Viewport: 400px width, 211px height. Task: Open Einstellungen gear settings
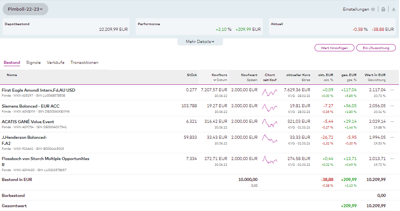tap(373, 10)
